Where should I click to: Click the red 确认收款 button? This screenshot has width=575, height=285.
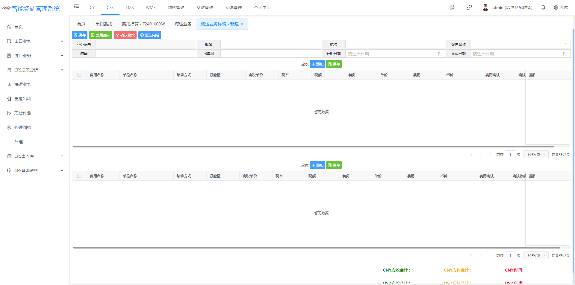tap(125, 35)
